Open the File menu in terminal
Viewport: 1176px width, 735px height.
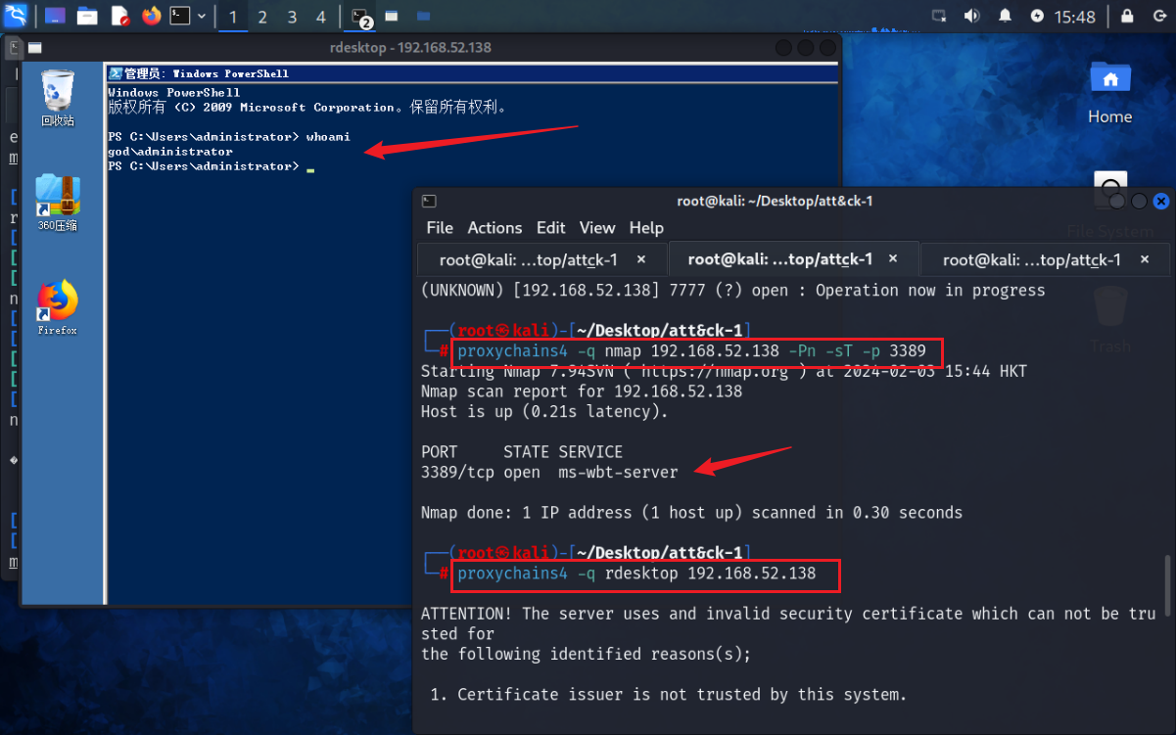[x=440, y=227]
